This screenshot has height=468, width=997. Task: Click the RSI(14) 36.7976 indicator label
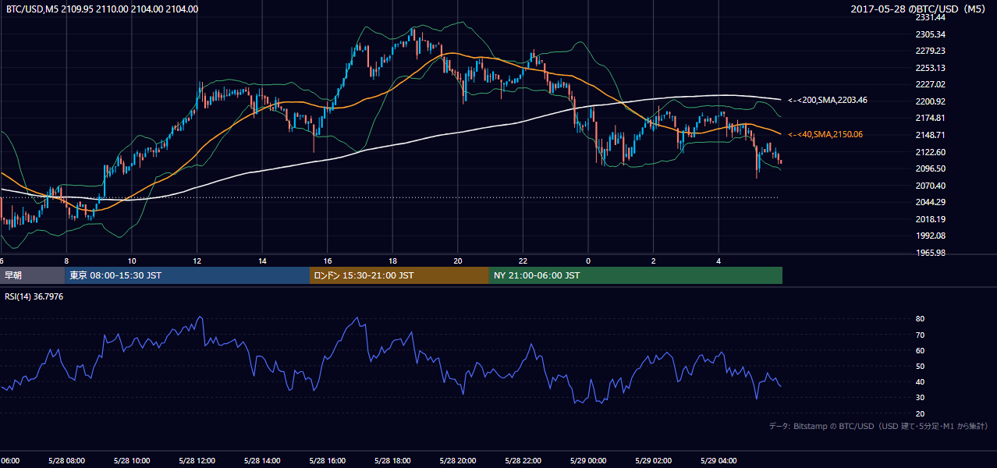tap(34, 296)
